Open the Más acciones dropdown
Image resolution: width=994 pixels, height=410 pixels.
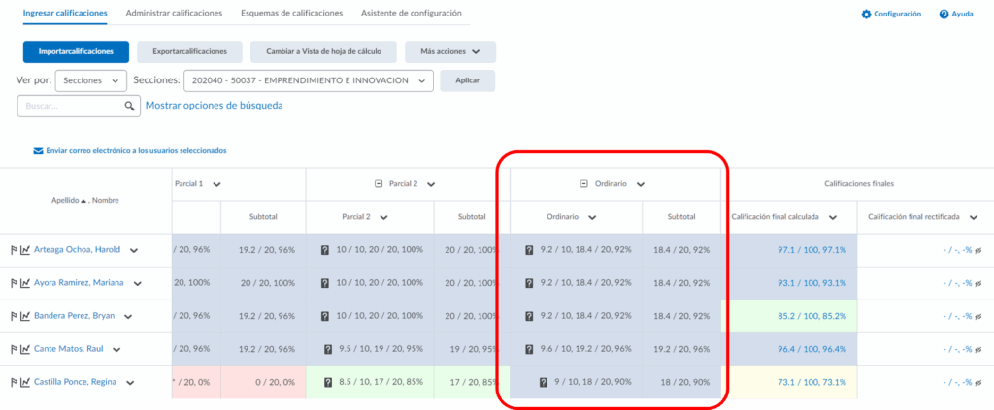449,51
